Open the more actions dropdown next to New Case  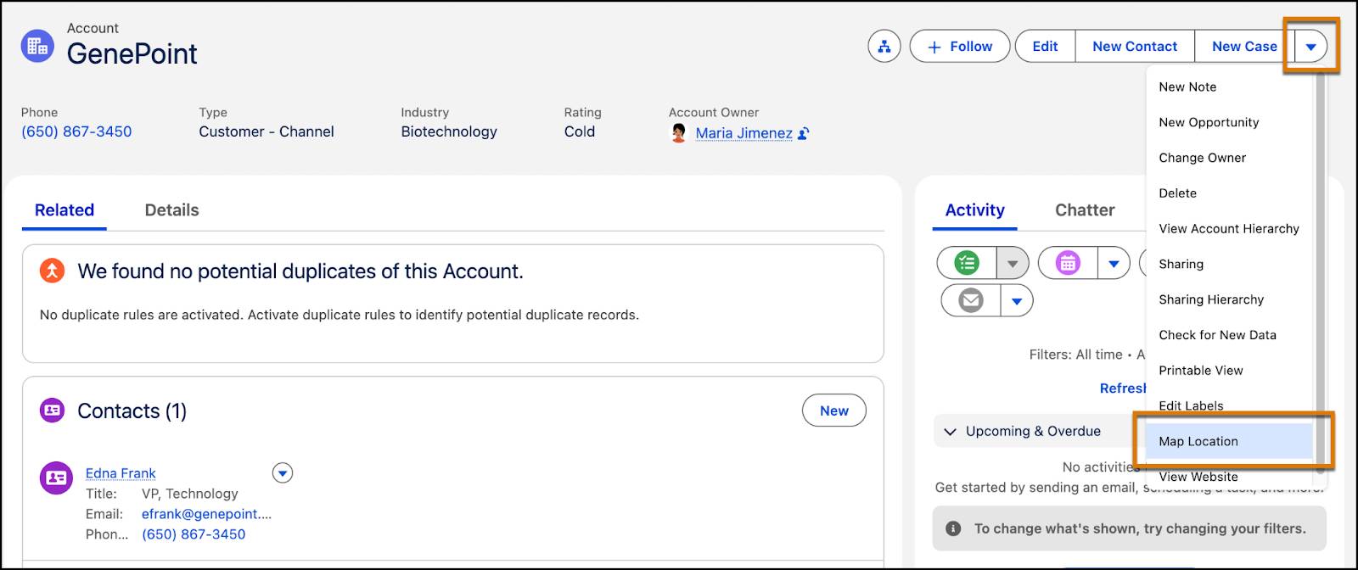(1311, 47)
